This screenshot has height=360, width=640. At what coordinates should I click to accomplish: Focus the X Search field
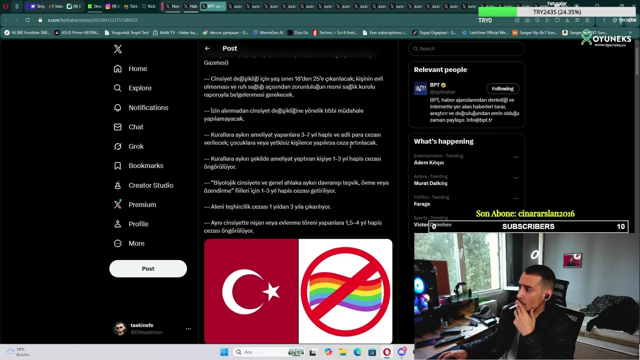(x=466, y=48)
